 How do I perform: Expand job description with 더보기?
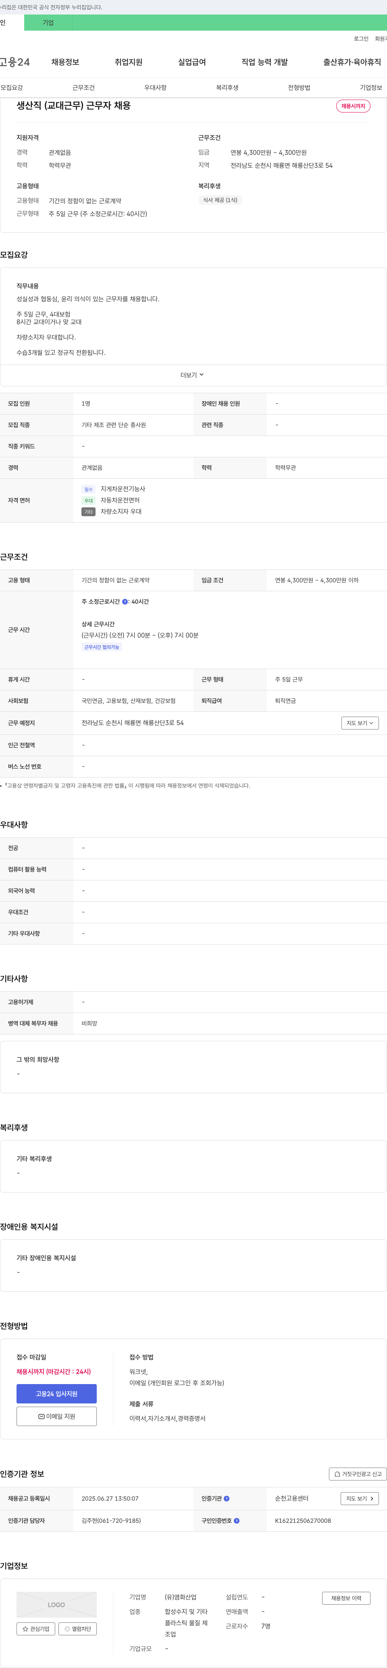pos(192,375)
